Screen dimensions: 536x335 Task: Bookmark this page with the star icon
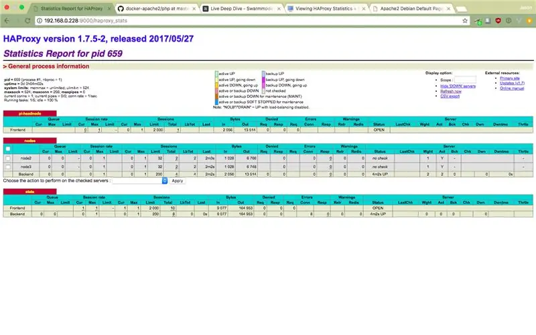465,21
